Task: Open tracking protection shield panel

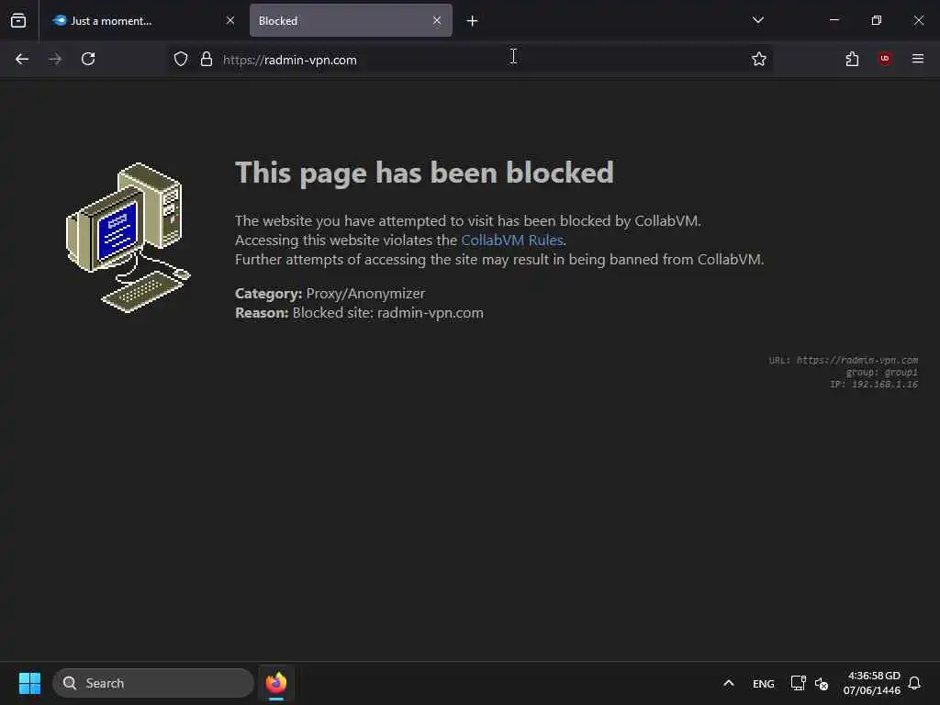Action: (181, 59)
